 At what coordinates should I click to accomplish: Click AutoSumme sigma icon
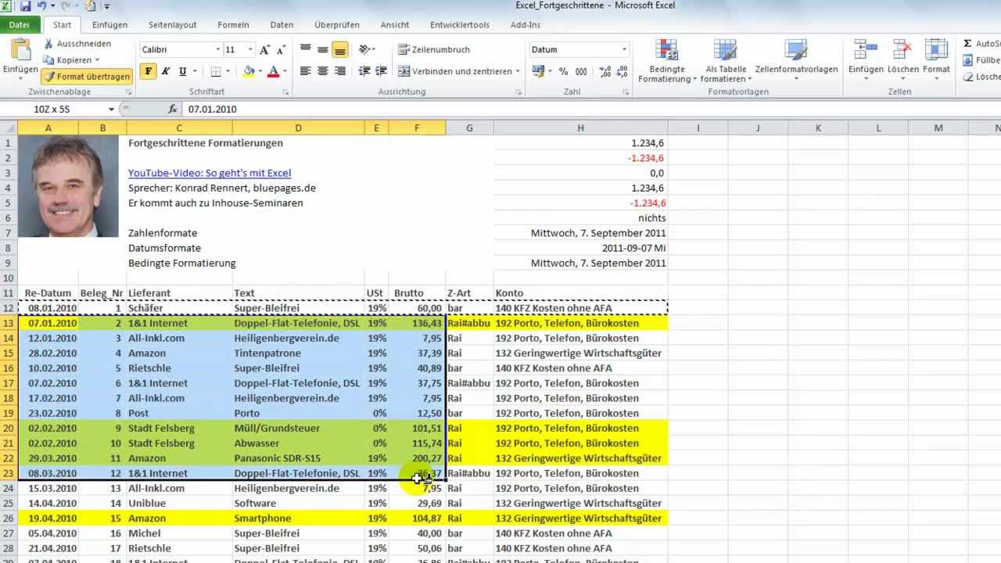968,44
